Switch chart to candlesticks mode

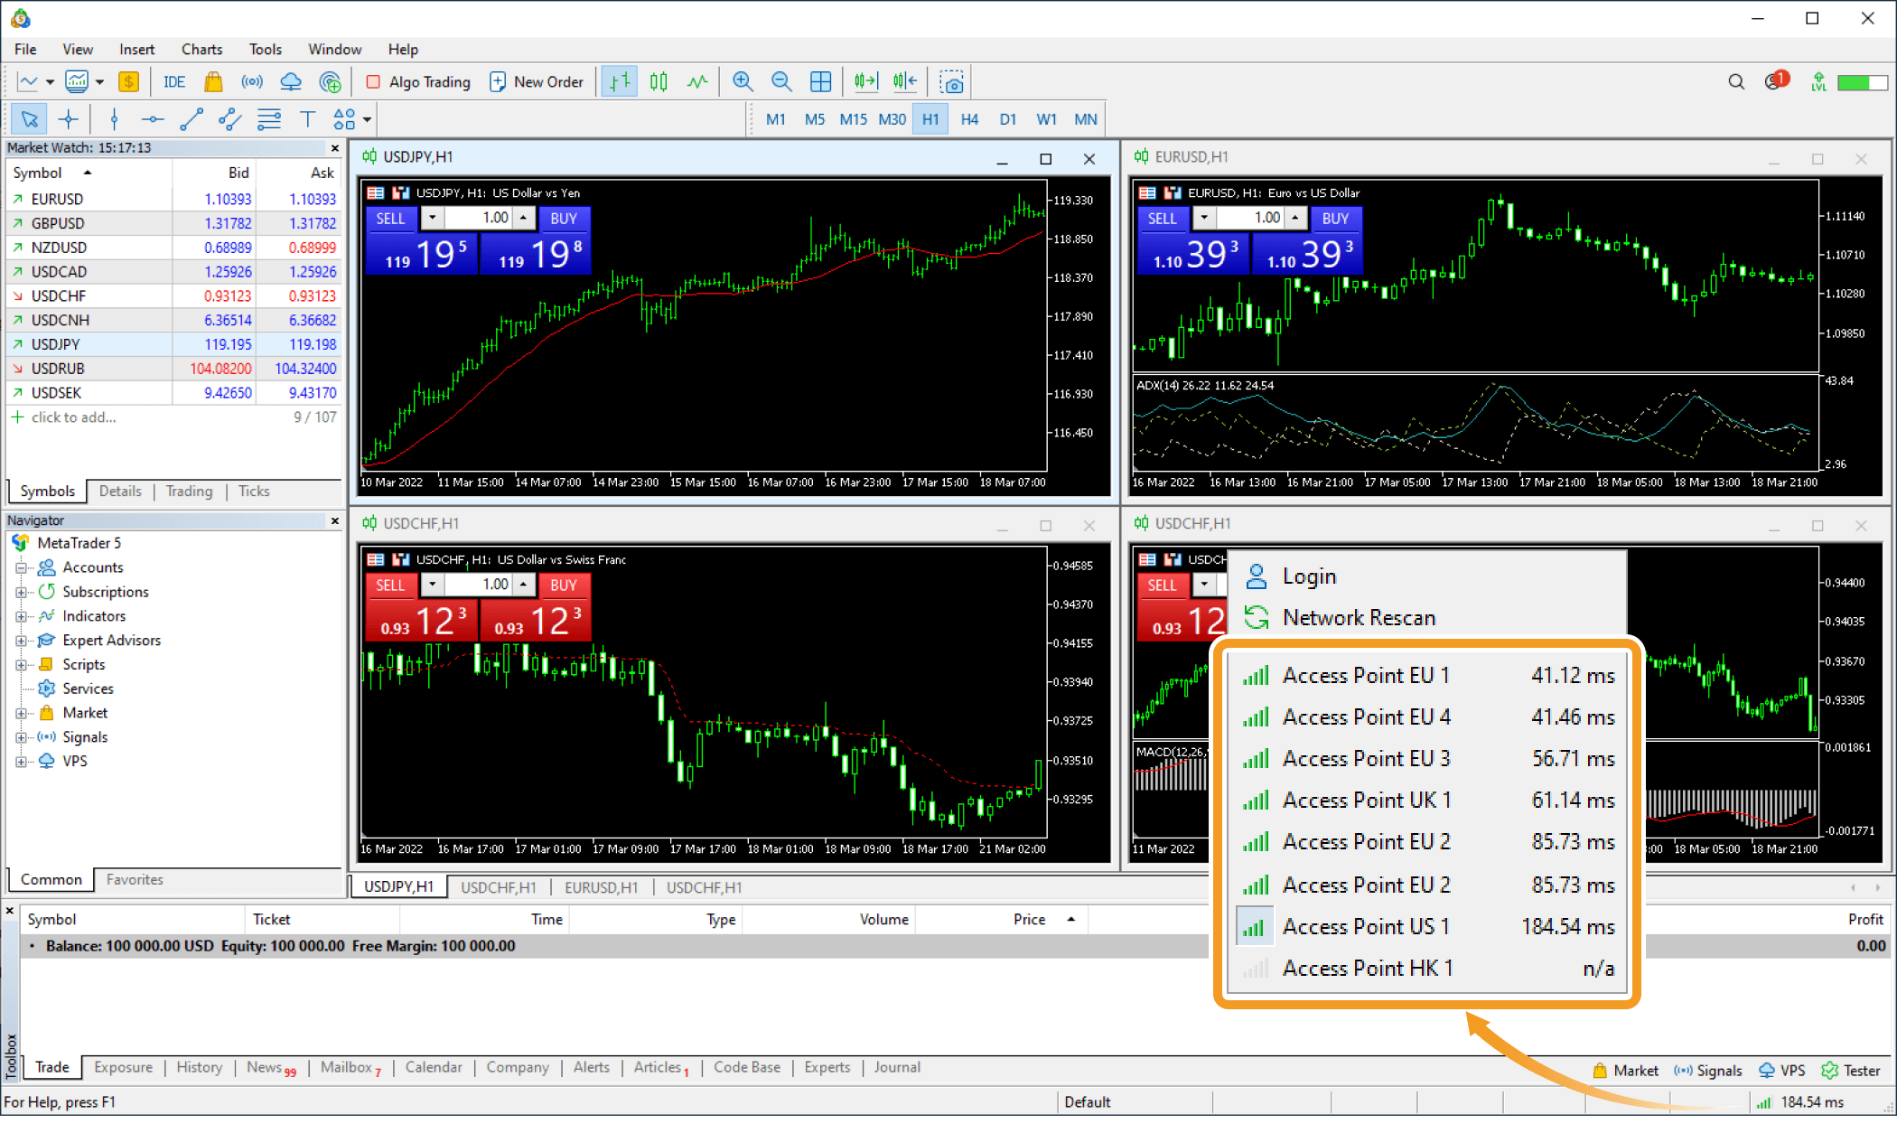click(659, 82)
